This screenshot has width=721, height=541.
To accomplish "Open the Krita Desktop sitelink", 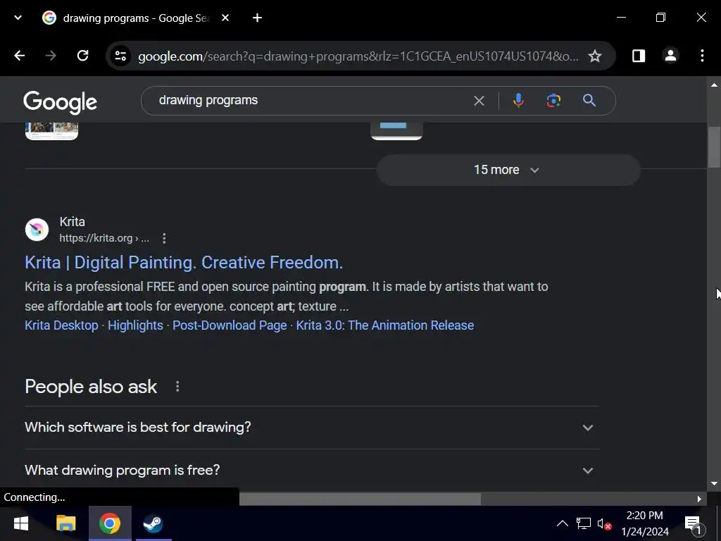I will [62, 325].
